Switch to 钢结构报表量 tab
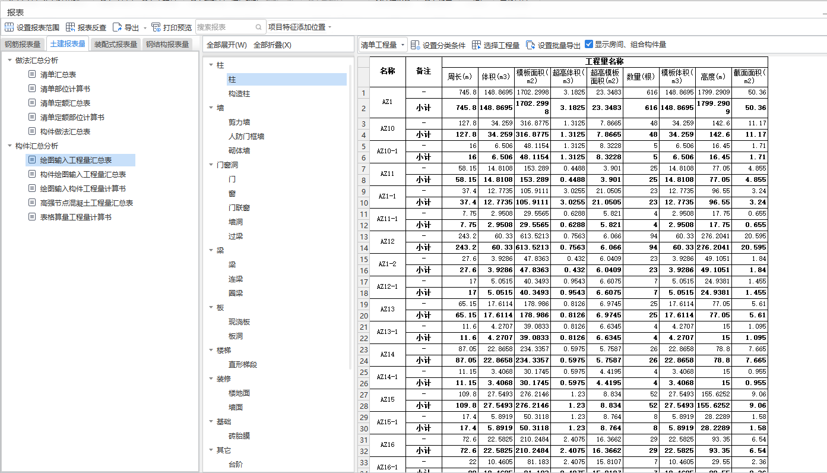The image size is (827, 473). tap(167, 45)
